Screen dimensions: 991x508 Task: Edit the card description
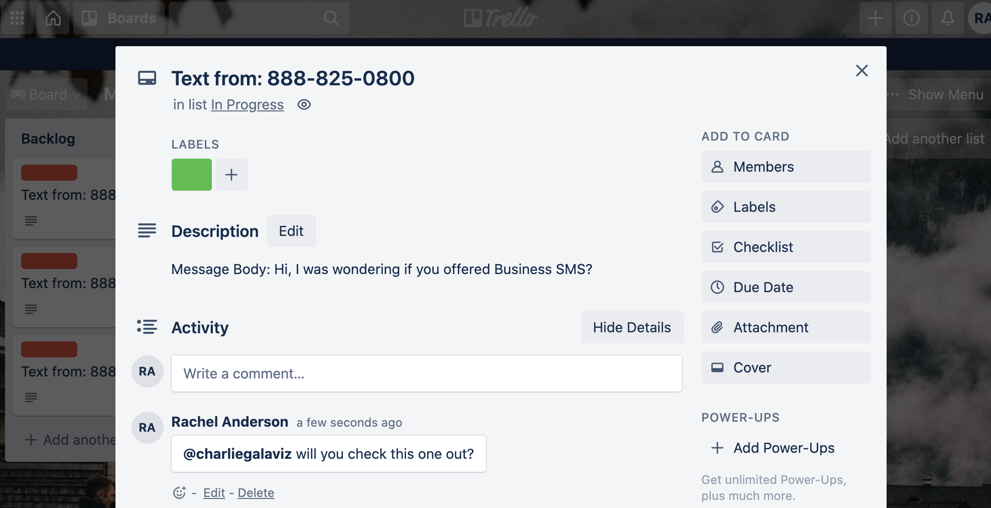point(291,231)
